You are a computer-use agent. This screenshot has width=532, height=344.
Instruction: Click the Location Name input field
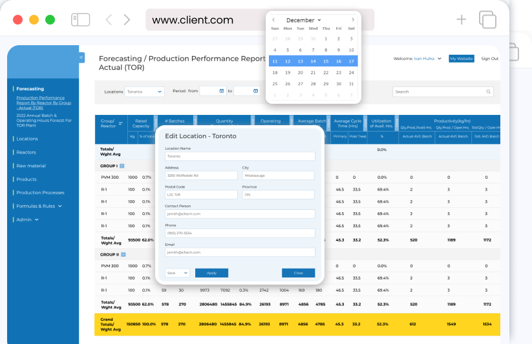(x=240, y=156)
